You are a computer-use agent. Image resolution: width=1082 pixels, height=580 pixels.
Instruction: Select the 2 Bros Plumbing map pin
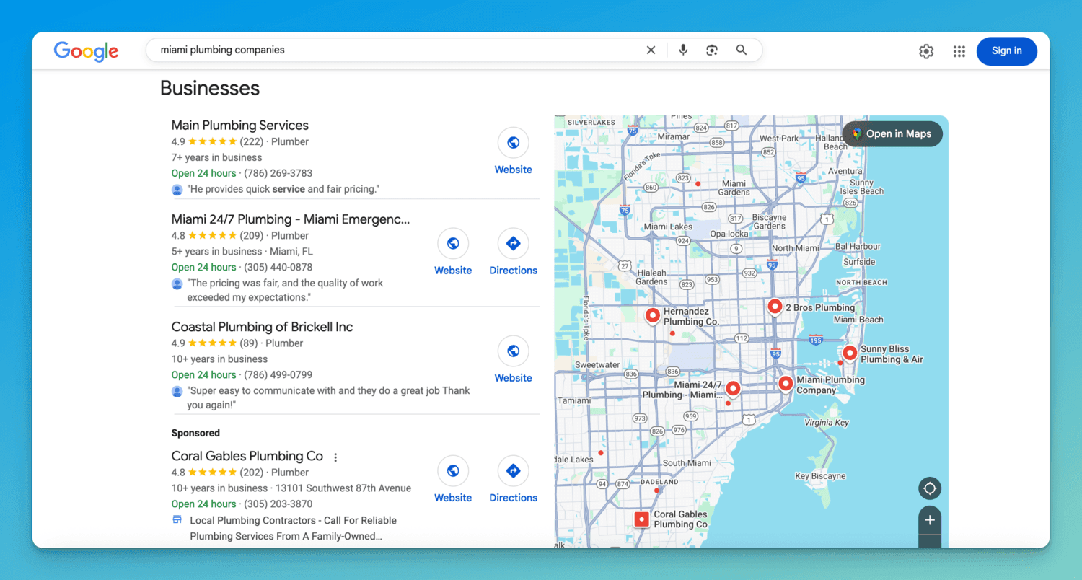point(775,307)
